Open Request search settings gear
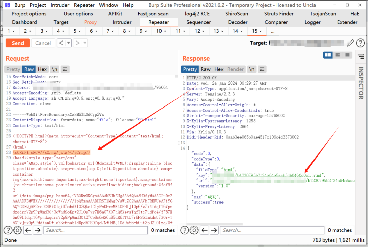Viewport: 368px width, 247px height. [17, 230]
